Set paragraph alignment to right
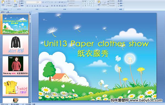Screen dimensions: 165x105 pyautogui.click(x=57, y=6)
